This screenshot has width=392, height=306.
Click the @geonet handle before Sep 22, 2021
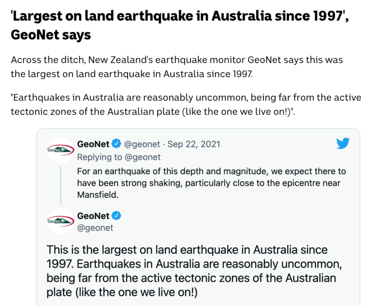[142, 144]
